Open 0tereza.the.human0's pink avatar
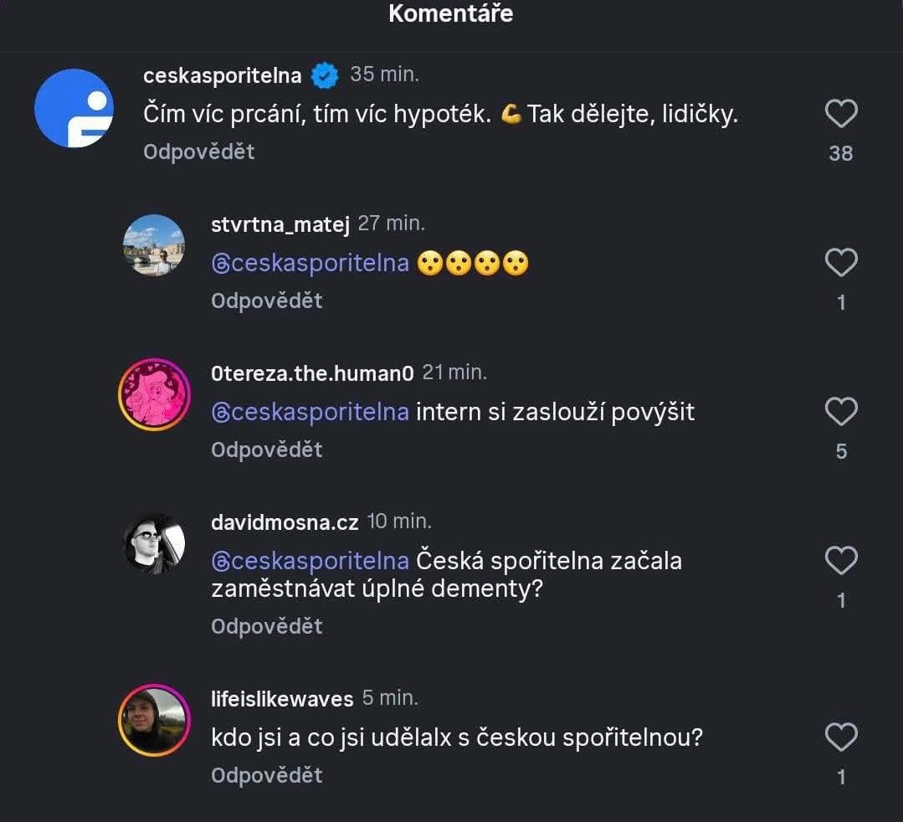Image resolution: width=903 pixels, height=822 pixels. pyautogui.click(x=154, y=394)
